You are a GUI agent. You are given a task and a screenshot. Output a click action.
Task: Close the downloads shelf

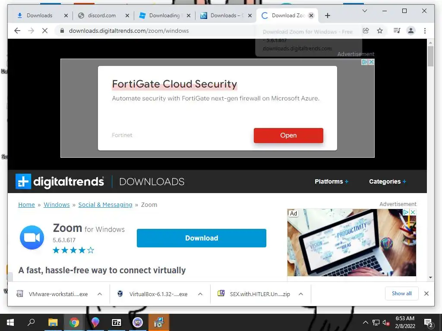pyautogui.click(x=426, y=294)
